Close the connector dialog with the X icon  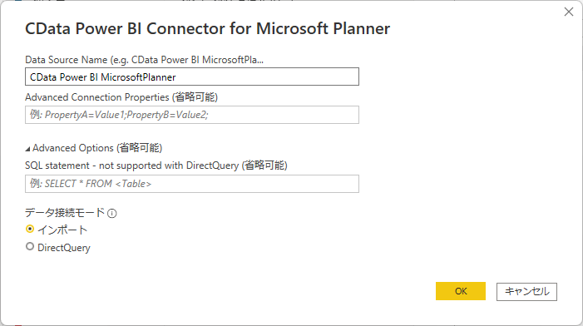click(x=569, y=12)
